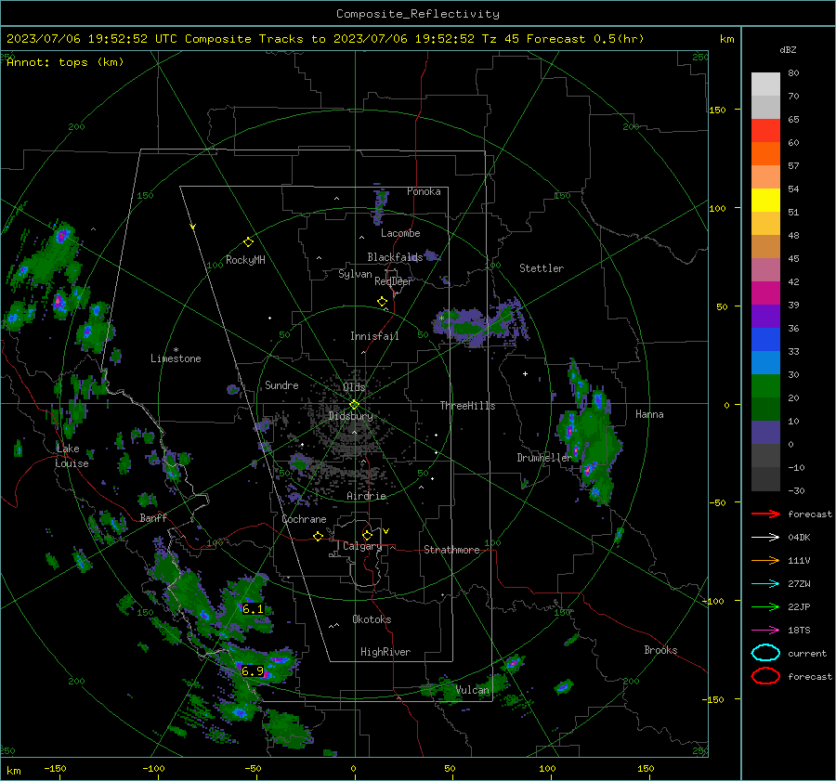The width and height of the screenshot is (836, 781).
Task: Click the radar center marker at Olds
Action: [x=355, y=404]
